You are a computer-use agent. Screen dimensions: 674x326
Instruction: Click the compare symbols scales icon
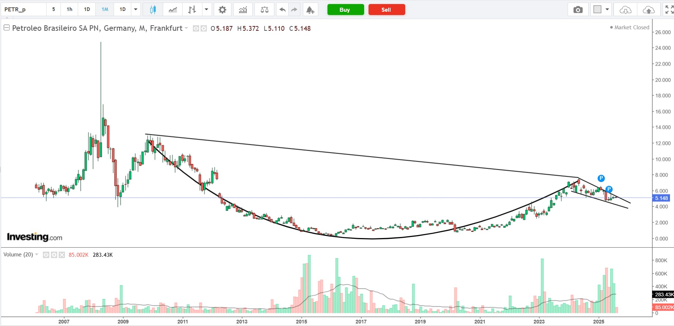tap(264, 10)
